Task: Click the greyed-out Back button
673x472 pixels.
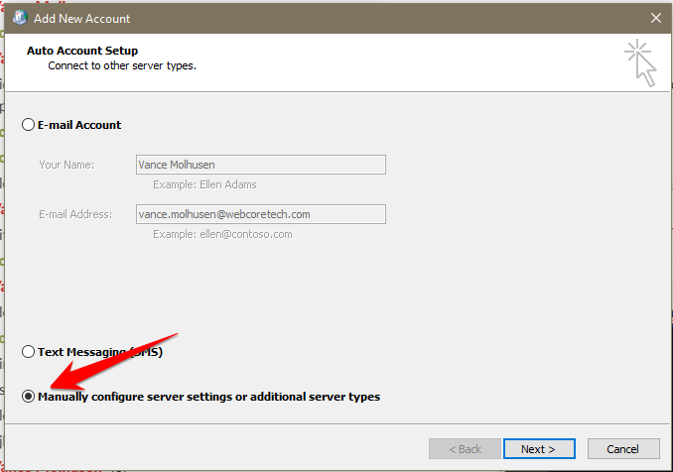Action: pos(465,449)
